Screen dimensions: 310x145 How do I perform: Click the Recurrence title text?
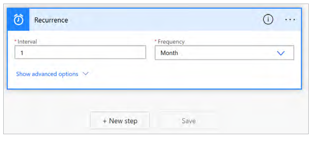point(51,20)
